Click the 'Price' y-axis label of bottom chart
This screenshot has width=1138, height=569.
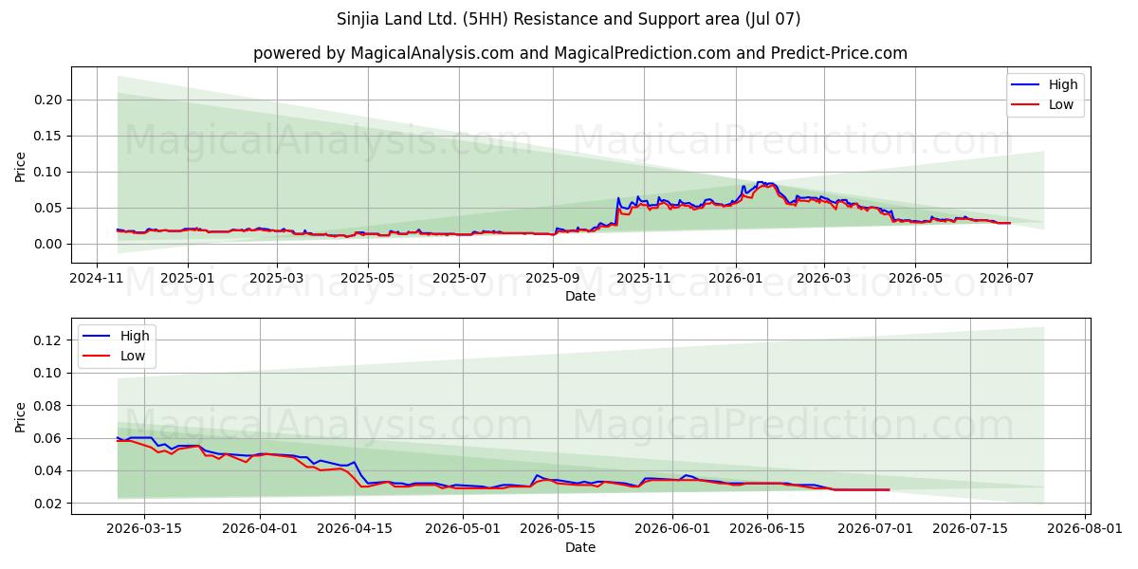21,416
